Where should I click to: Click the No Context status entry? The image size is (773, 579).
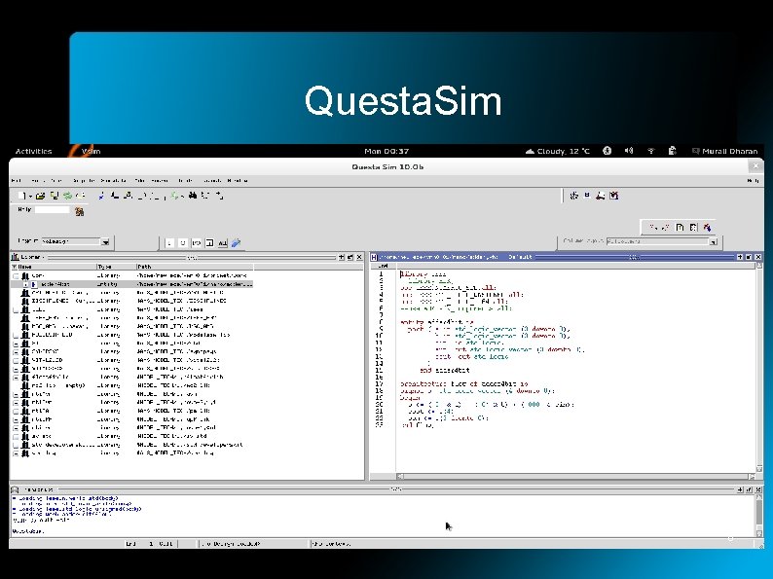tap(332, 544)
